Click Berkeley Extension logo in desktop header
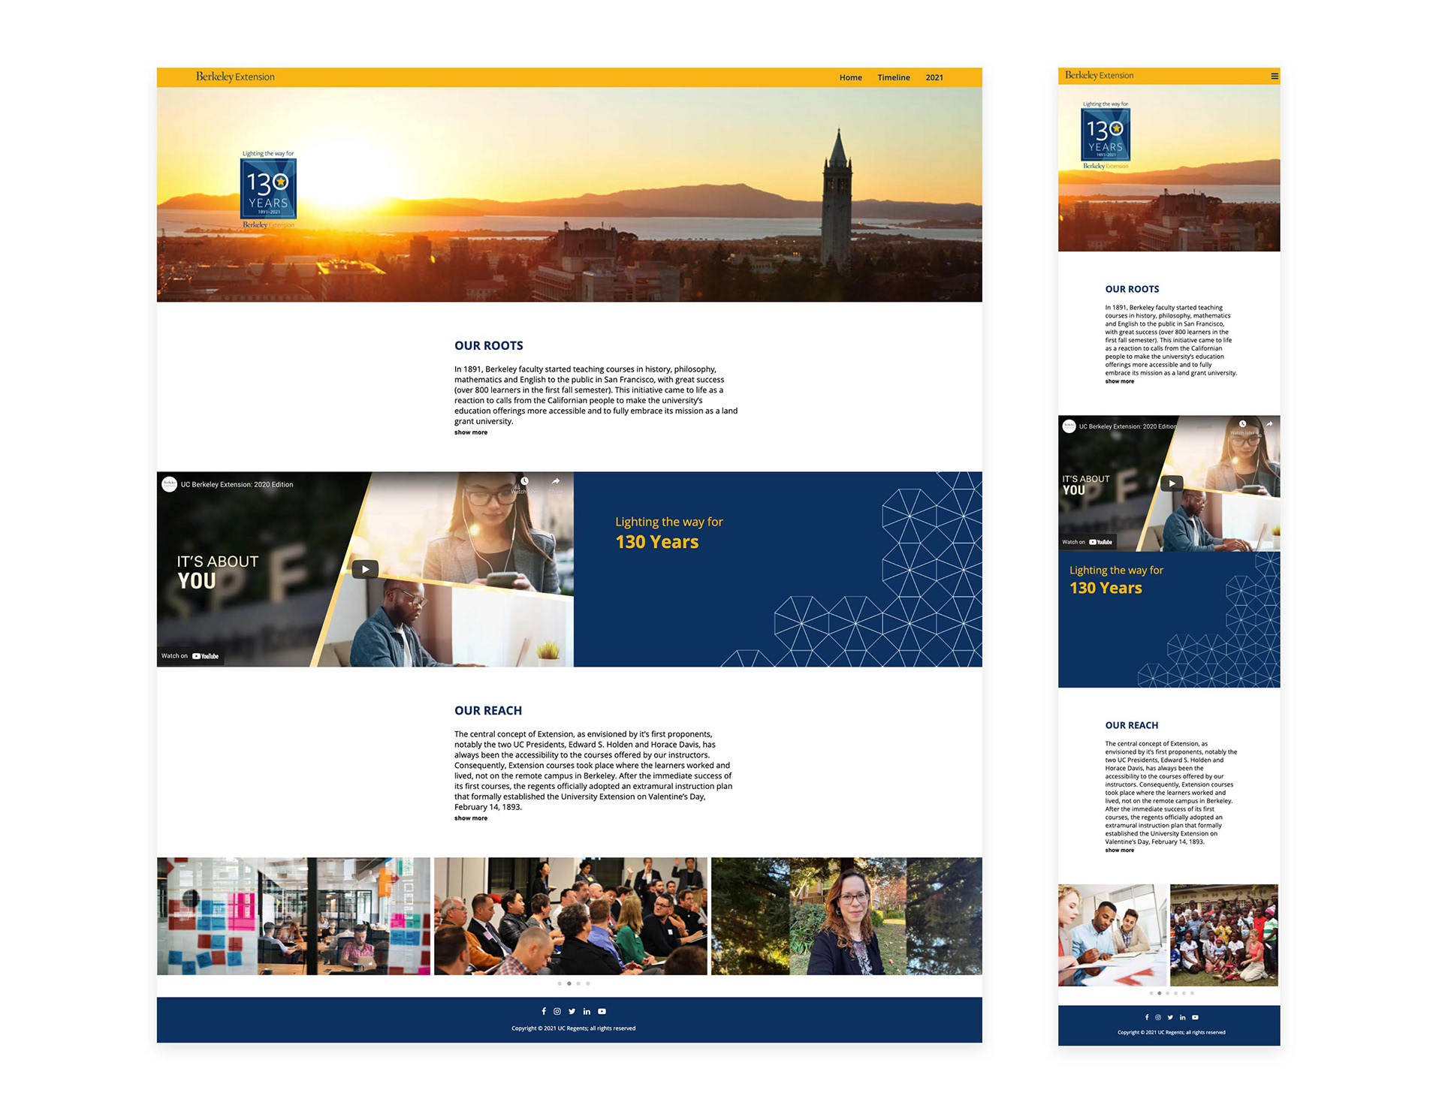The width and height of the screenshot is (1442, 1114). [x=235, y=77]
